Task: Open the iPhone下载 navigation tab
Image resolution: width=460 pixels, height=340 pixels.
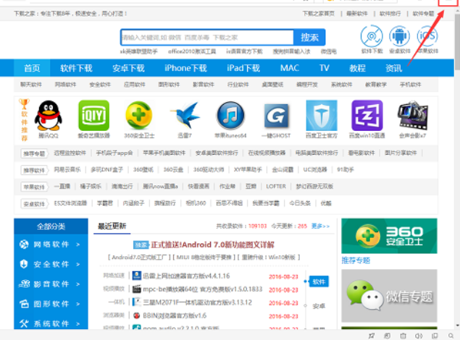Action: tap(185, 68)
